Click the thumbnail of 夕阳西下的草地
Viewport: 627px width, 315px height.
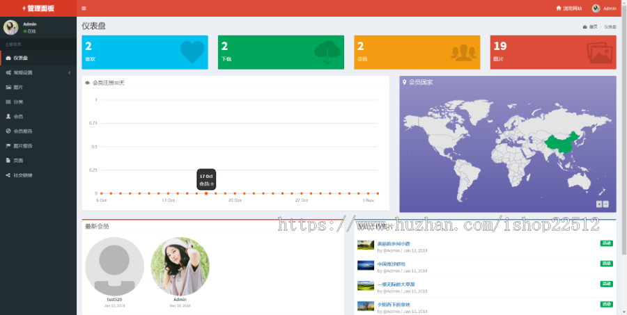[x=366, y=306]
